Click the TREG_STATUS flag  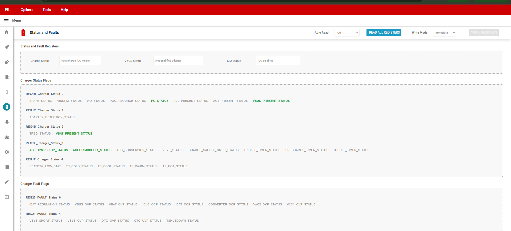tap(40, 133)
